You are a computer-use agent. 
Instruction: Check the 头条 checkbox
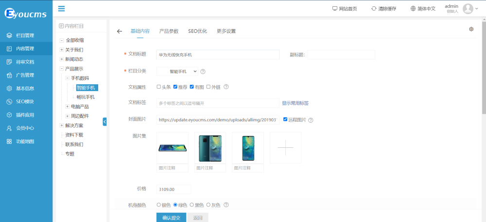pos(159,87)
